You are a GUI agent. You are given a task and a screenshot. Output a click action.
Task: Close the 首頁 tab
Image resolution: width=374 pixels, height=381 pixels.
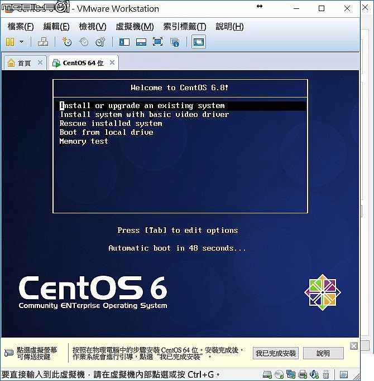(x=40, y=62)
